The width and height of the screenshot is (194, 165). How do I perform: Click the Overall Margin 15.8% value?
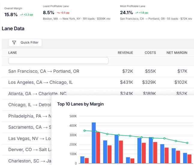tap(11, 15)
